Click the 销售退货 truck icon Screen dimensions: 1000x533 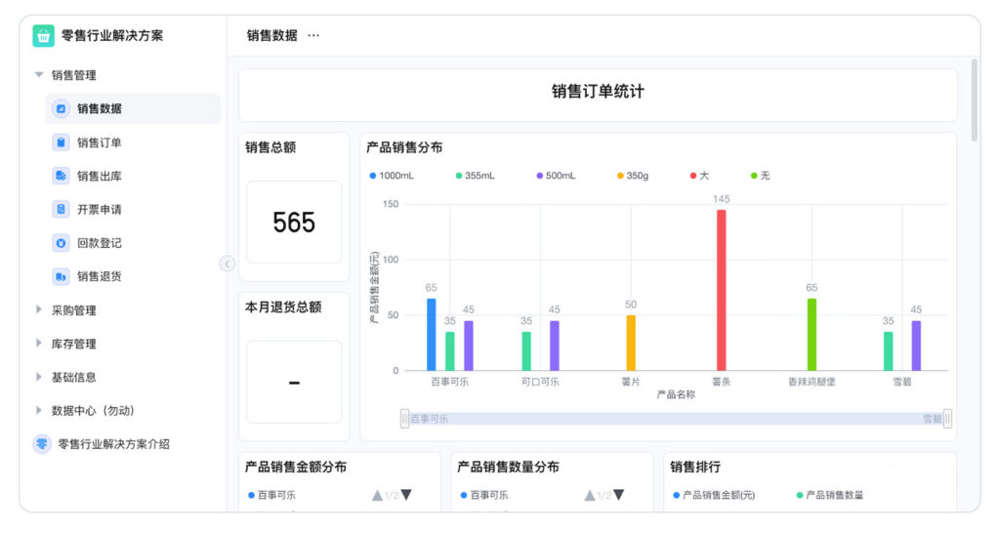(61, 276)
